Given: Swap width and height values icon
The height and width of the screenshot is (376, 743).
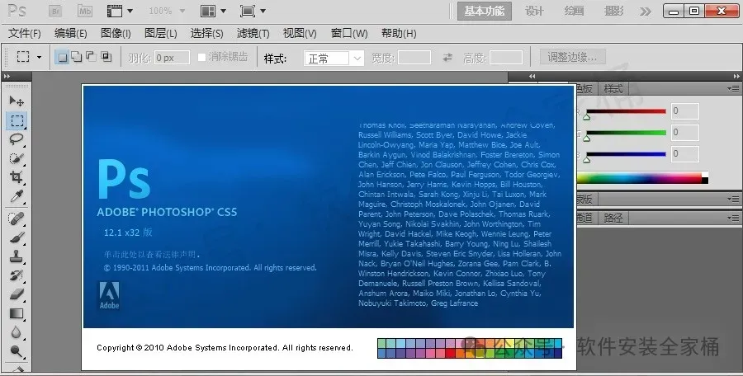Looking at the screenshot, I should pos(447,58).
